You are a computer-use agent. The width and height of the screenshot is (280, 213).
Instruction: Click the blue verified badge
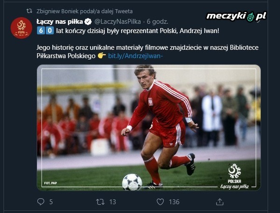click(x=88, y=21)
